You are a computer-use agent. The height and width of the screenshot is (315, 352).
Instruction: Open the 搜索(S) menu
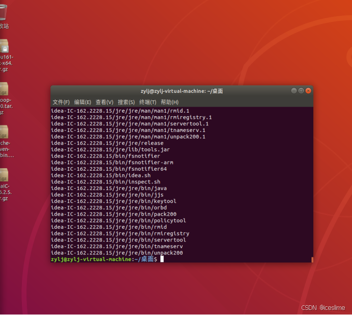126,102
